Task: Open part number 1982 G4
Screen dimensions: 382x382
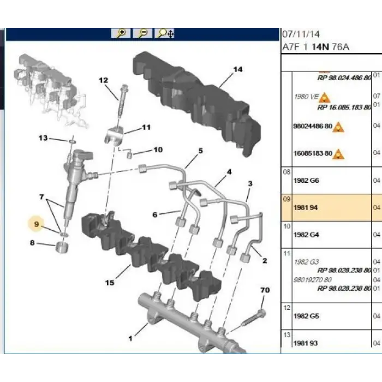Action: [x=306, y=235]
